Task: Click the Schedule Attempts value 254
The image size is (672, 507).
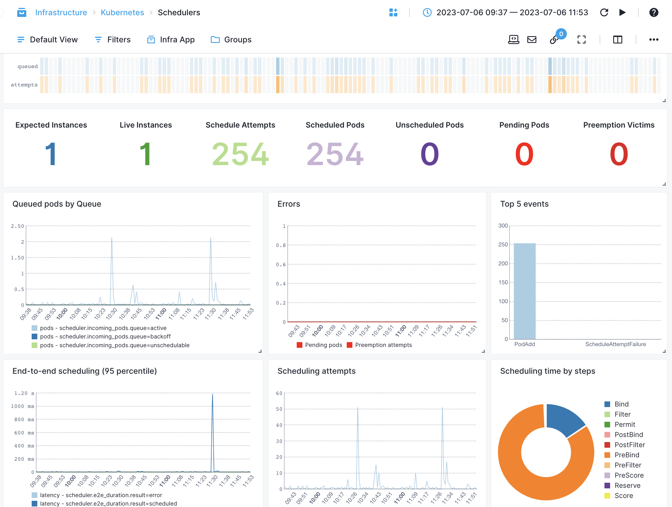Action: click(x=240, y=154)
